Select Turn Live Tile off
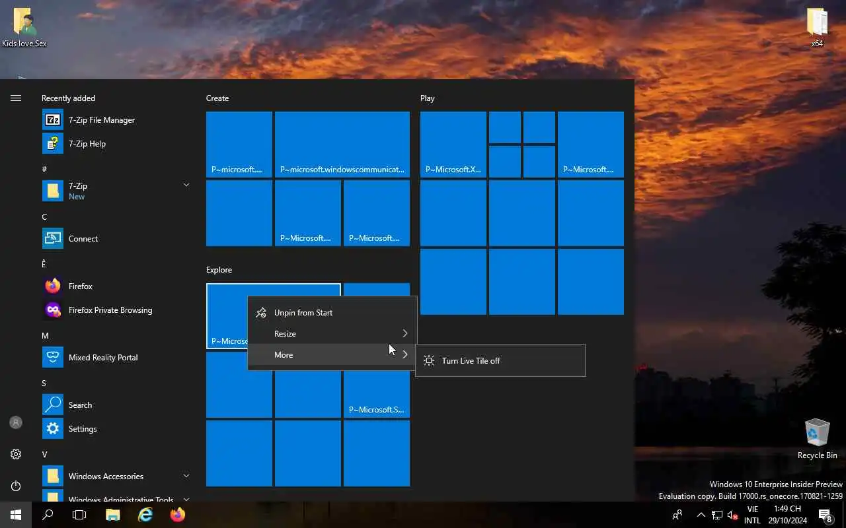This screenshot has height=528, width=846. point(500,360)
